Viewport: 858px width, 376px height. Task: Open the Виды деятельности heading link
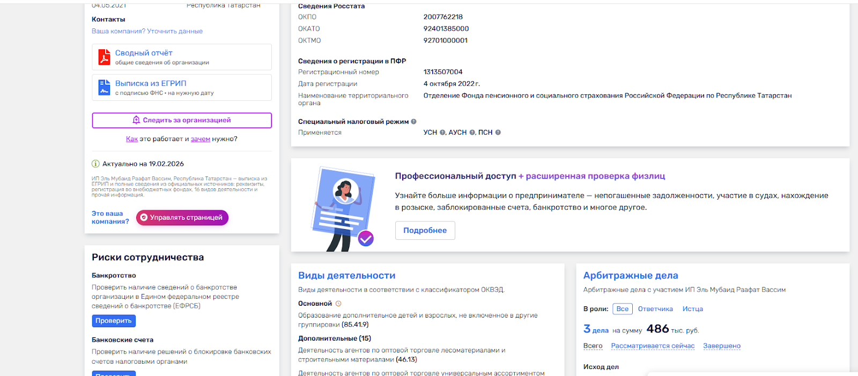[347, 276]
